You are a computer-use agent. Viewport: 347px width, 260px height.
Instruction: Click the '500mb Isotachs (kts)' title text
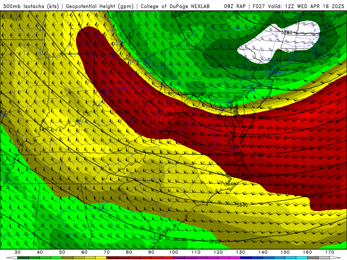point(31,6)
